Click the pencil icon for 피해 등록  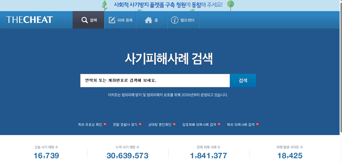click(112, 20)
